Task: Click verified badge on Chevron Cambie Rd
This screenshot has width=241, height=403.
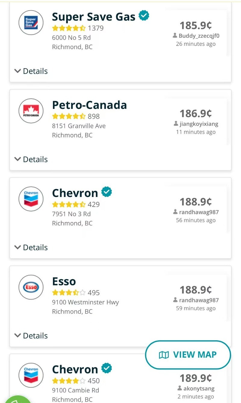Action: [106, 368]
